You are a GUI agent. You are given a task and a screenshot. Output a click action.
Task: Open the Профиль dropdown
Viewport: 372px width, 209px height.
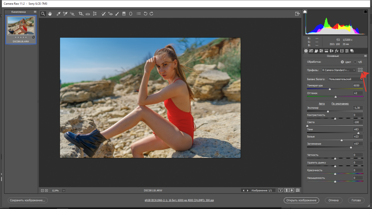pos(339,70)
